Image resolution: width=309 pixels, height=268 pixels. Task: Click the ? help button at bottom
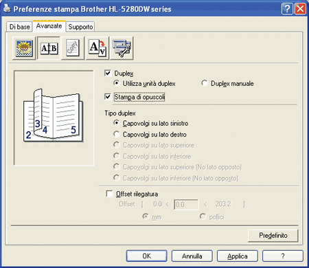coord(283,256)
